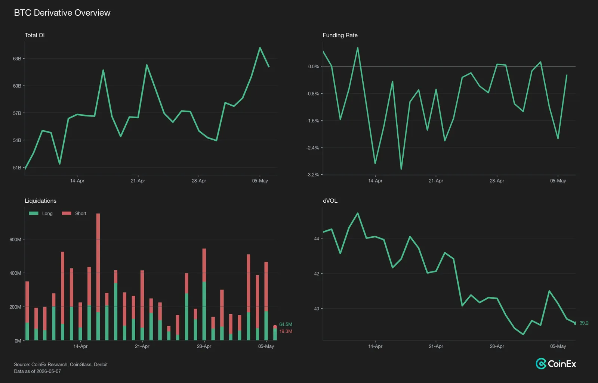Click the 14-Apr label under dVOL
Screen dimensions: 598x383
click(375, 346)
